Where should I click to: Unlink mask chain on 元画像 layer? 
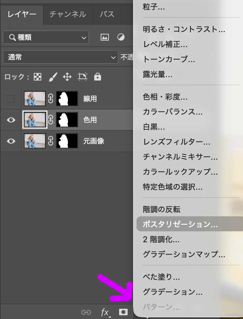tap(51, 141)
